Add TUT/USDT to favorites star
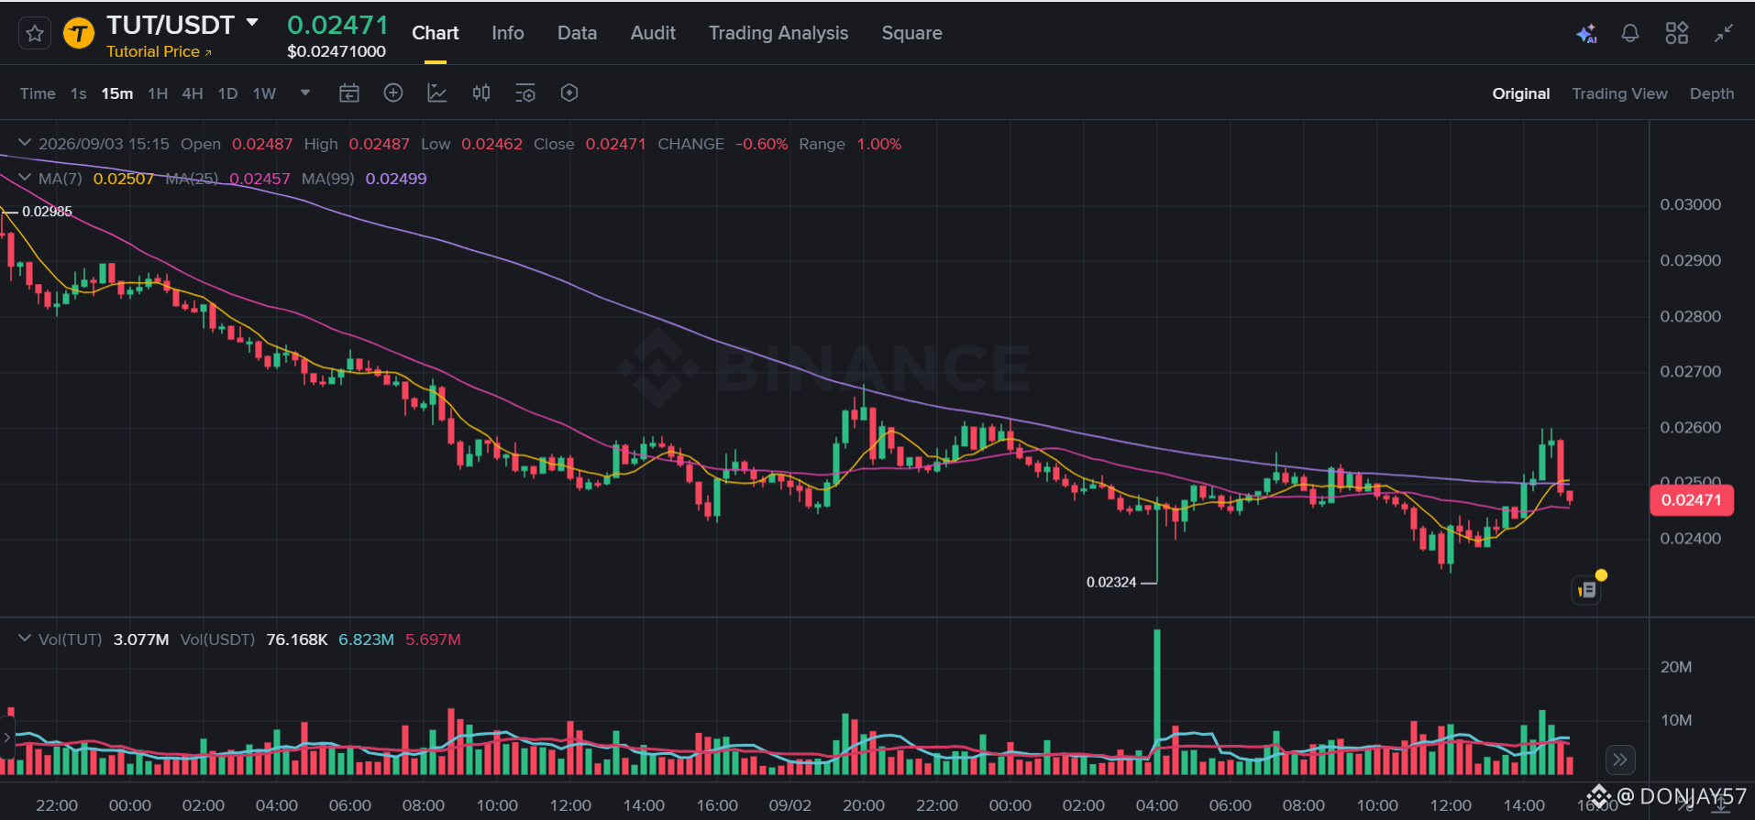The height and width of the screenshot is (820, 1755). (35, 34)
